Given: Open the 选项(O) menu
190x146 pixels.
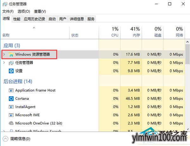Looking at the screenshot, I should (24, 11).
